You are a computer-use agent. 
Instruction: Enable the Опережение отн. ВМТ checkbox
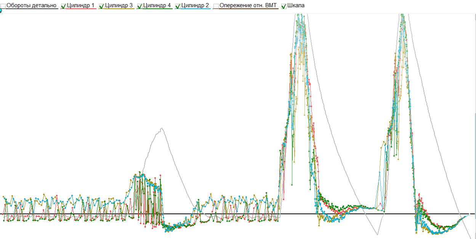[216, 6]
